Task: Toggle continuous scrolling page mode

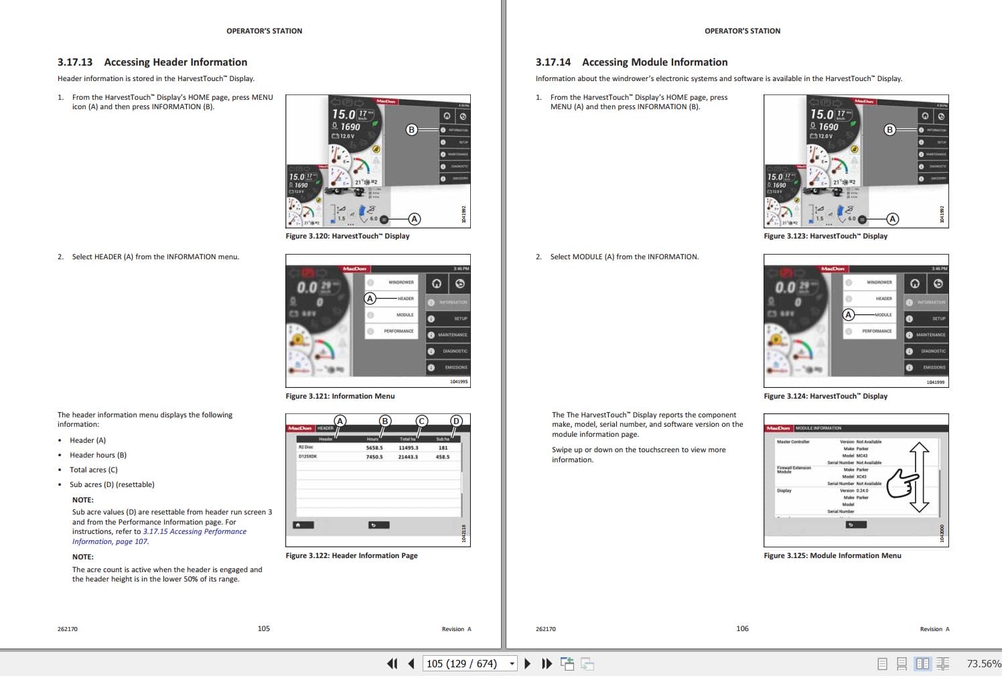Action: [x=901, y=663]
